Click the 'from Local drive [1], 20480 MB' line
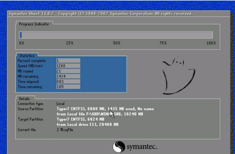Viewport: 235px width, 154px height. 88,124
